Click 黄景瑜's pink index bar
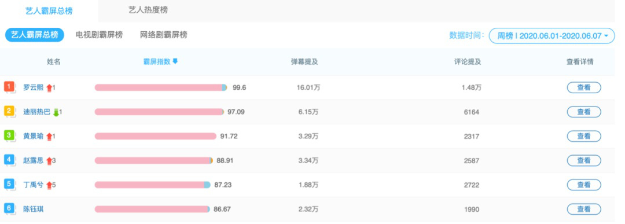 click(x=156, y=137)
